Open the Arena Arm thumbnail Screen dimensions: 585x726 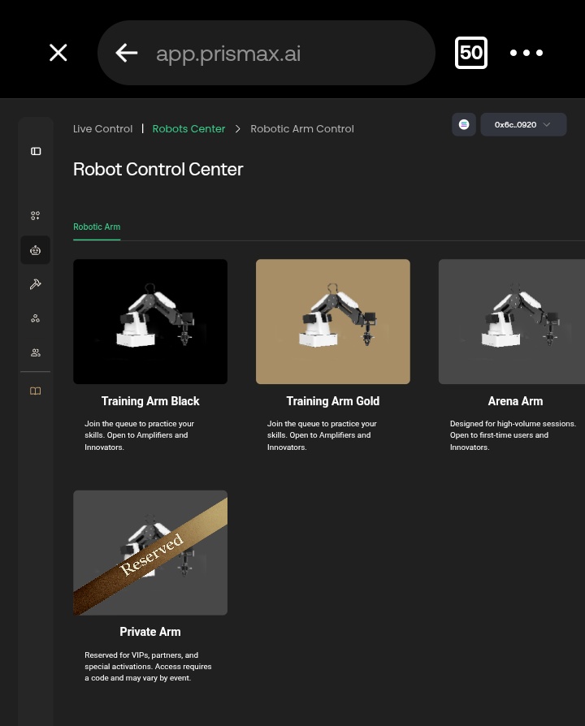tap(512, 322)
